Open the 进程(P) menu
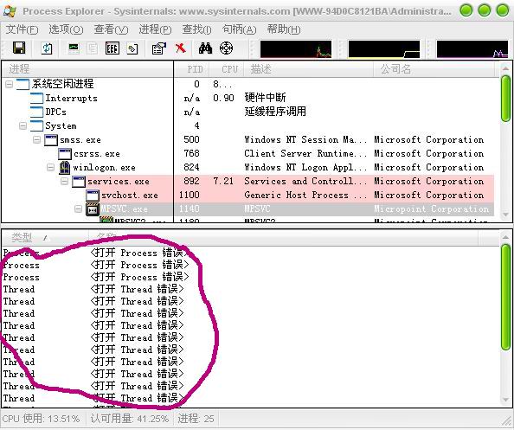This screenshot has width=514, height=430. tap(155, 29)
